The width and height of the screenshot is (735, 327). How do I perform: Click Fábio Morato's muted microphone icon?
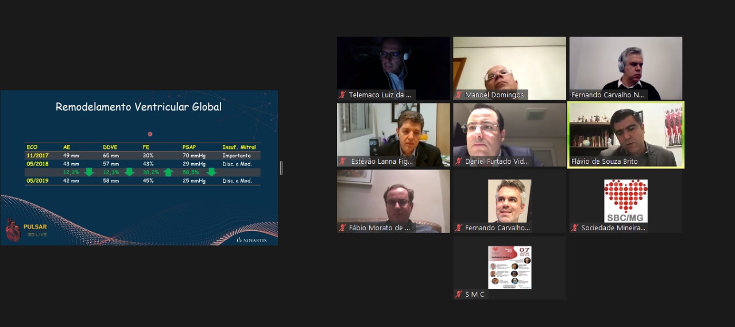(x=343, y=228)
